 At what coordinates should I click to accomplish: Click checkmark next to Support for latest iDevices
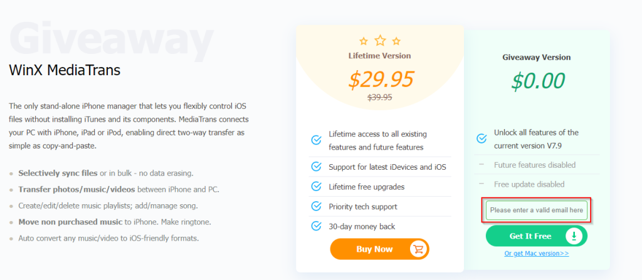click(x=316, y=167)
